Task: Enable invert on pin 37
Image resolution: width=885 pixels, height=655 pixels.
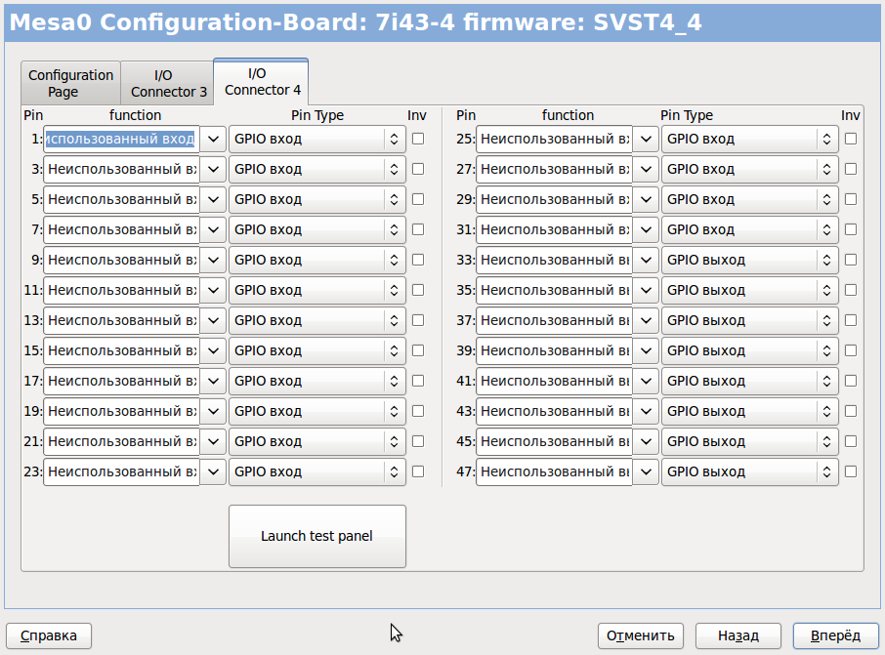Action: pos(851,320)
